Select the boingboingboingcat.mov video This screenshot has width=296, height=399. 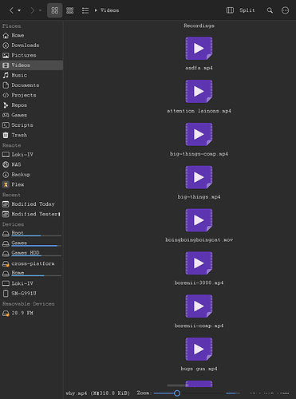(x=199, y=226)
